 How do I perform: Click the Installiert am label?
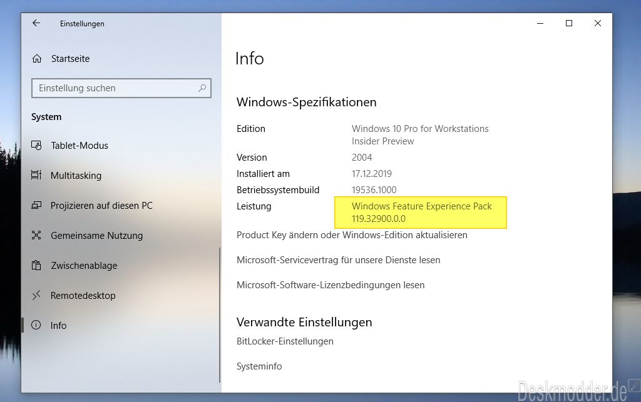[x=264, y=173]
